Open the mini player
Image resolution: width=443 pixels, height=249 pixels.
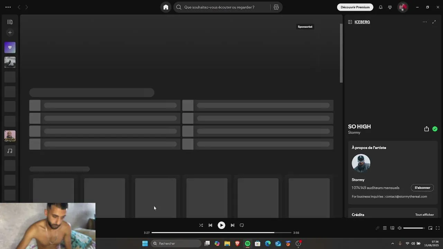[430, 228]
